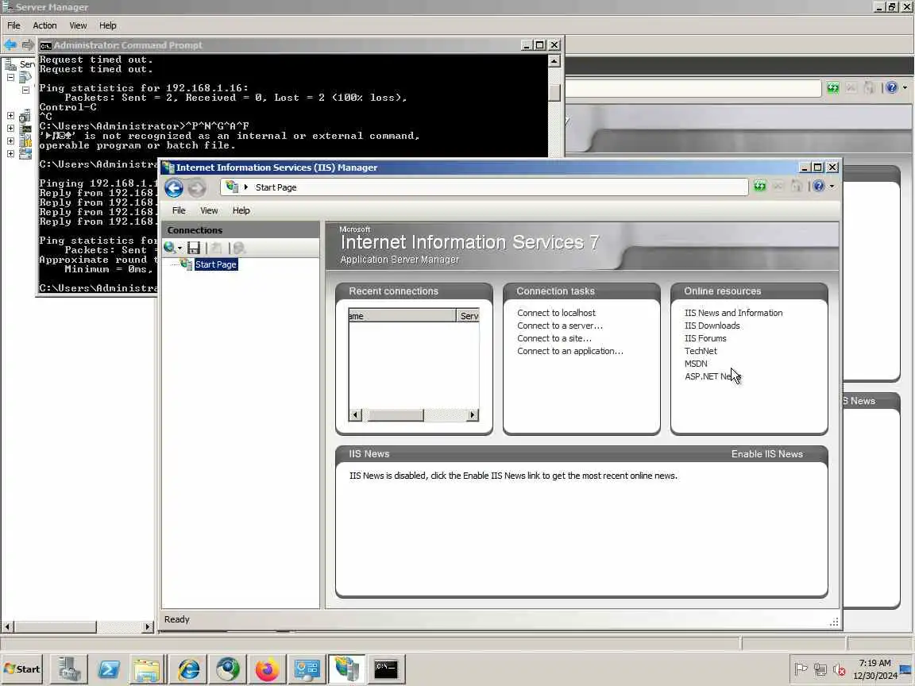This screenshot has width=915, height=686.
Task: Expand the second plus node in Server Manager tree
Action: coord(10,129)
